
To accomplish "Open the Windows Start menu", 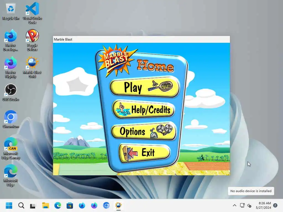I will pyautogui.click(x=9, y=205).
